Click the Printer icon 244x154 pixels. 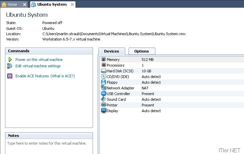(103, 105)
